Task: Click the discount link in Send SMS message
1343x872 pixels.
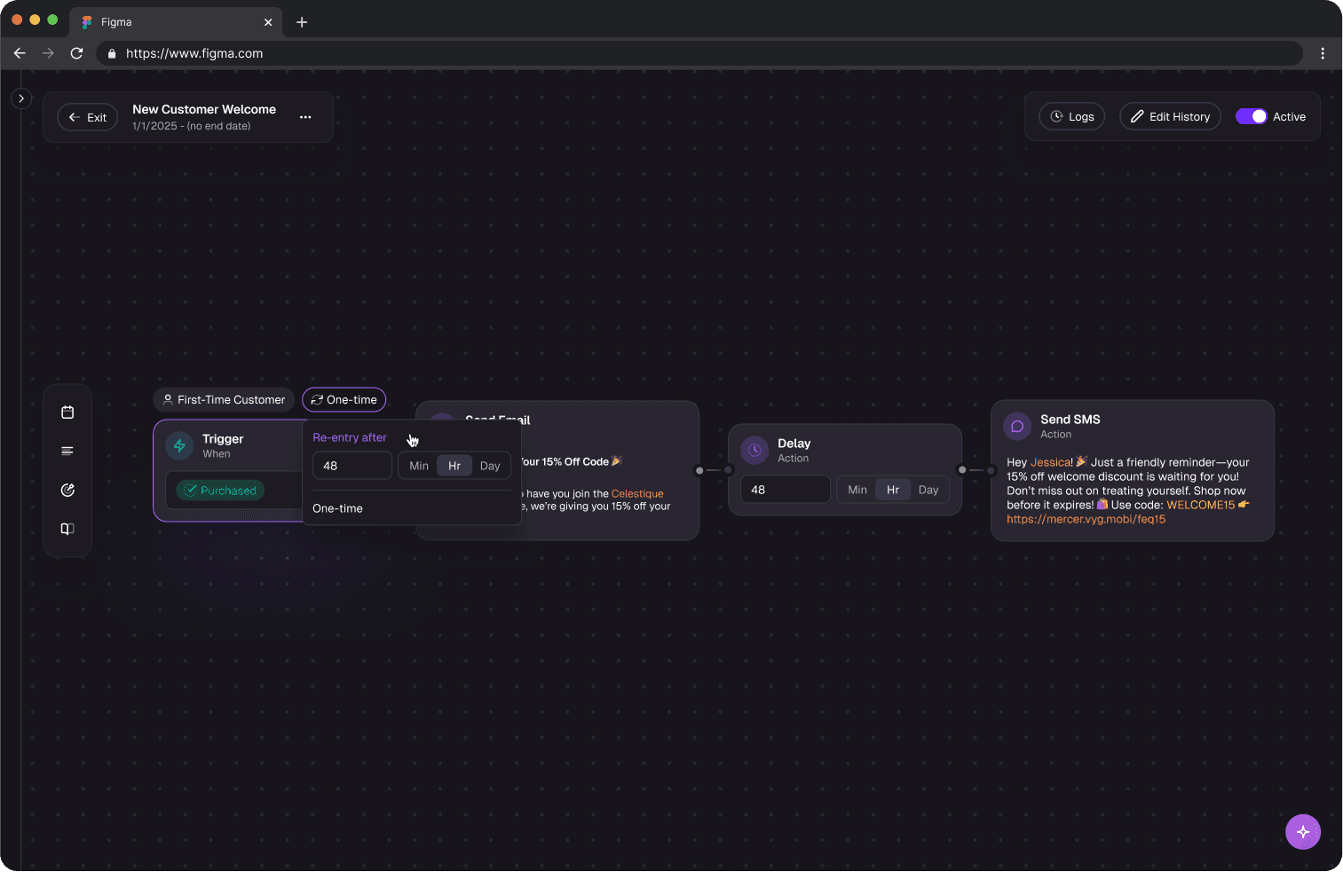Action: [x=1085, y=519]
